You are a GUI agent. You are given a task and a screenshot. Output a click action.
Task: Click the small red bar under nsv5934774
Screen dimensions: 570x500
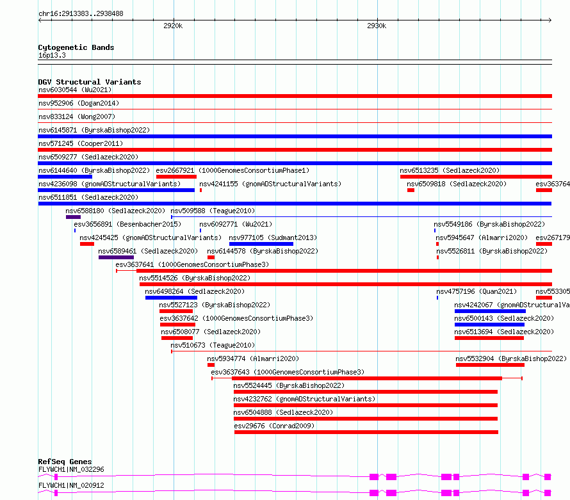click(211, 365)
